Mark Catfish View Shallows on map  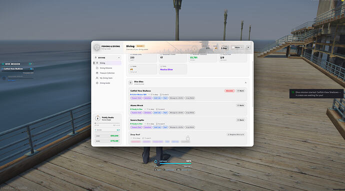(x=240, y=90)
